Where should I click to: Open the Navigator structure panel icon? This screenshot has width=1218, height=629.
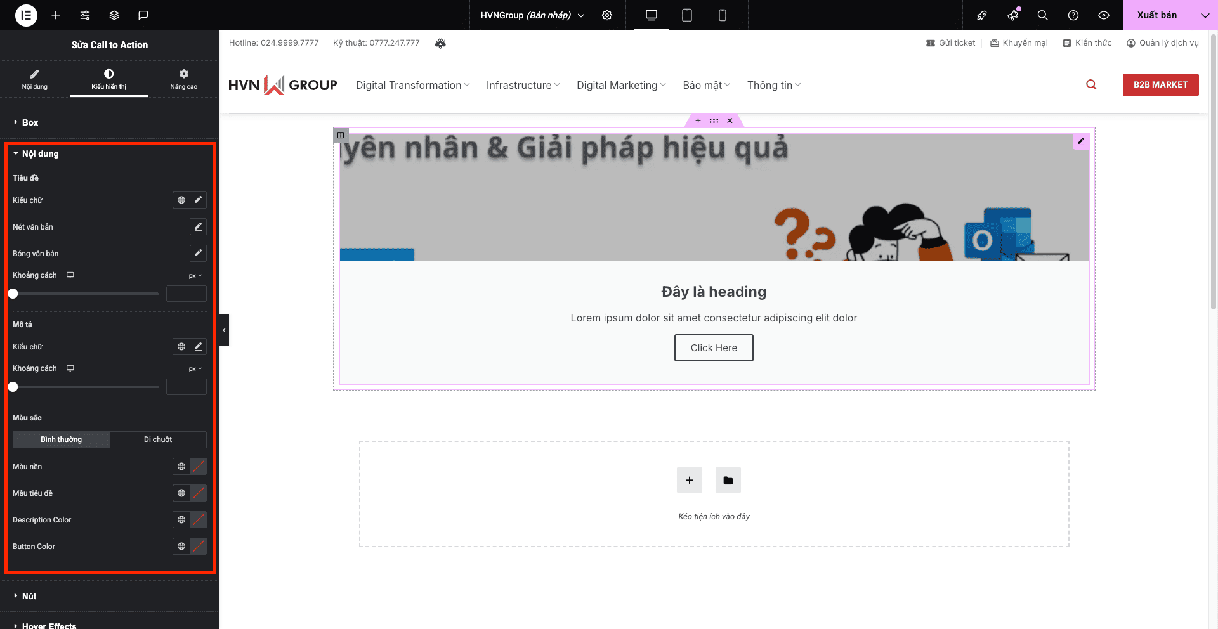click(x=114, y=15)
